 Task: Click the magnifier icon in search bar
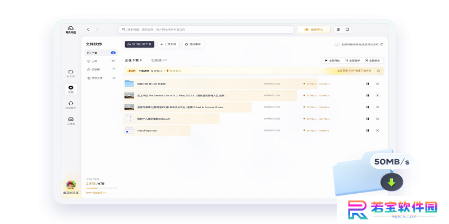tap(123, 30)
